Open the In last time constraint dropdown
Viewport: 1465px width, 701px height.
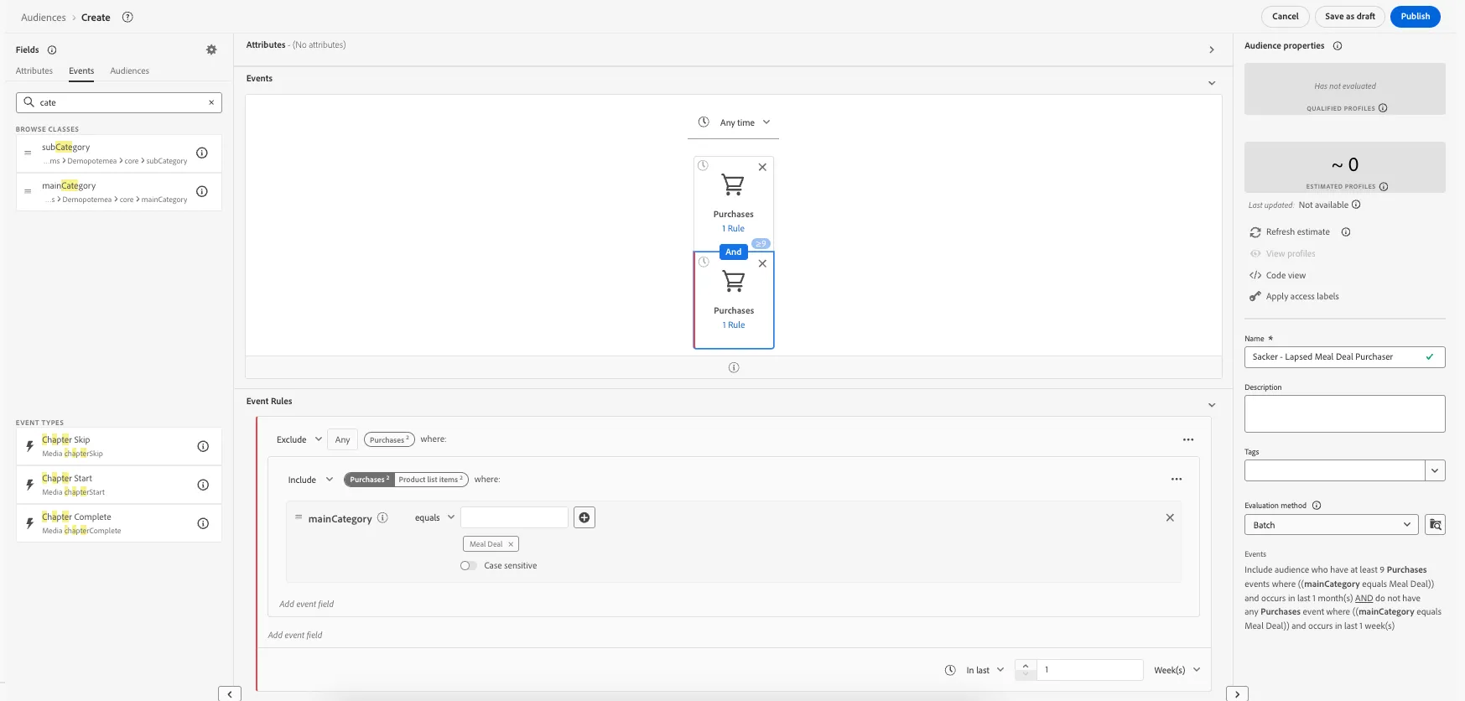(984, 670)
